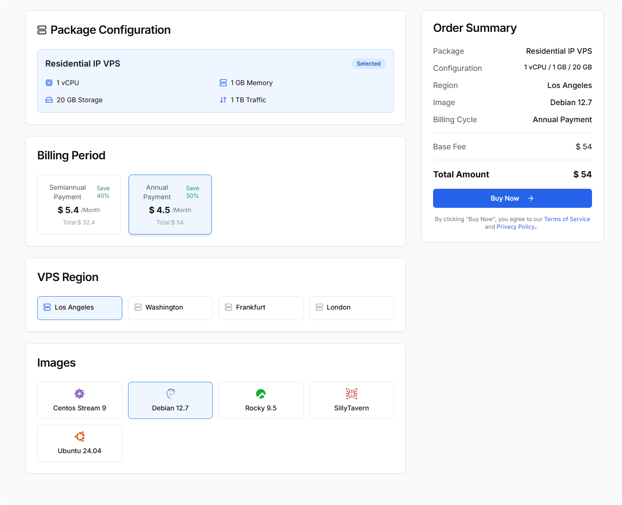Click the 1 TB Traffic arrows icon
The height and width of the screenshot is (505, 622).
(x=223, y=100)
